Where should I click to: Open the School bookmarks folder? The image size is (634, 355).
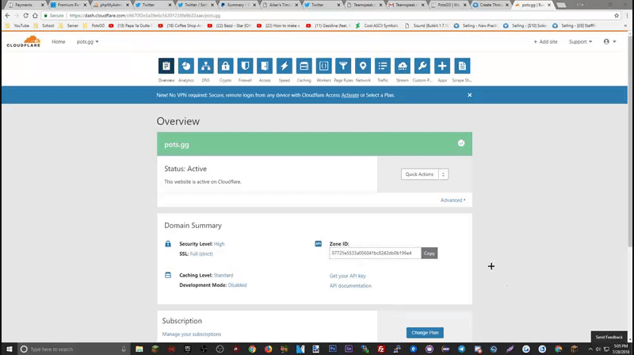tap(44, 25)
